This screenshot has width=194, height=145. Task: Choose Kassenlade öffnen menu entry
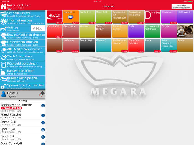[x=23, y=72]
